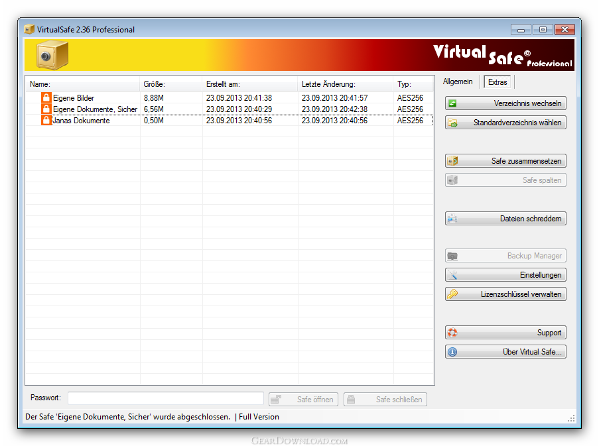This screenshot has height=446, width=599.
Task: Minimize the VirtualSafe window
Action: click(x=521, y=29)
